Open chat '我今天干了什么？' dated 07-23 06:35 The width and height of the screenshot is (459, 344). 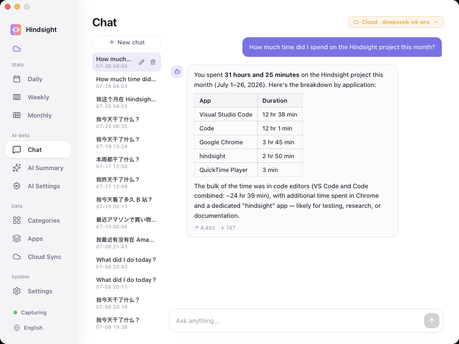tap(126, 122)
